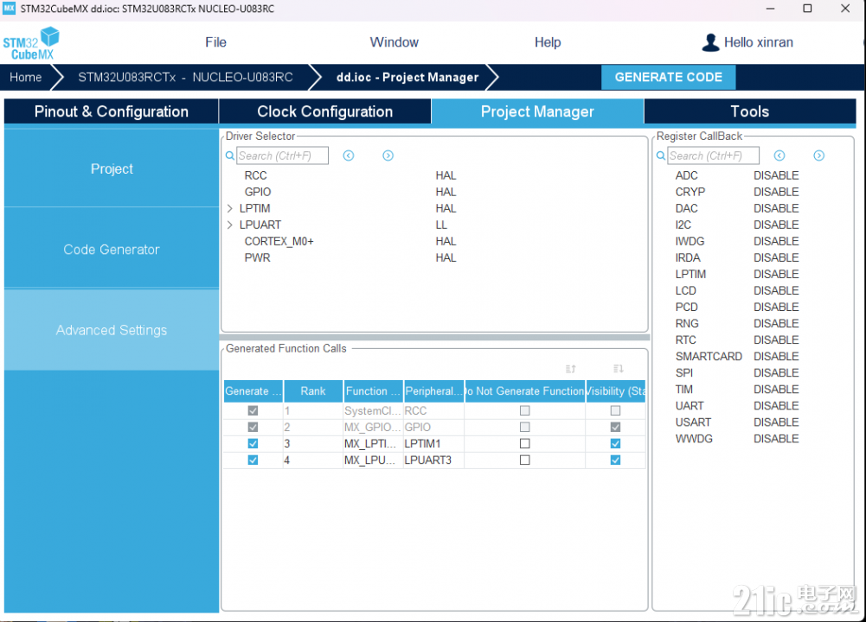Focus the Register CallBack search field
The height and width of the screenshot is (622, 866).
pyautogui.click(x=713, y=155)
